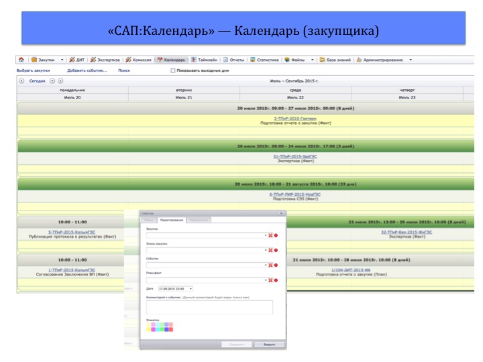Click the Поиск link
This screenshot has width=483, height=362.
[x=124, y=70]
